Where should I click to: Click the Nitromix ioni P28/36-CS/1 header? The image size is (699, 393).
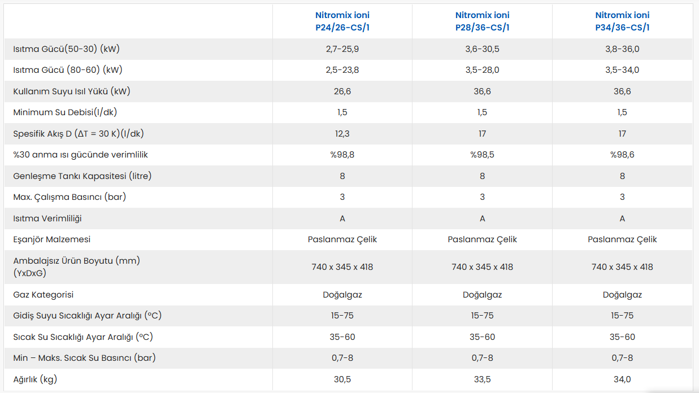(x=483, y=21)
